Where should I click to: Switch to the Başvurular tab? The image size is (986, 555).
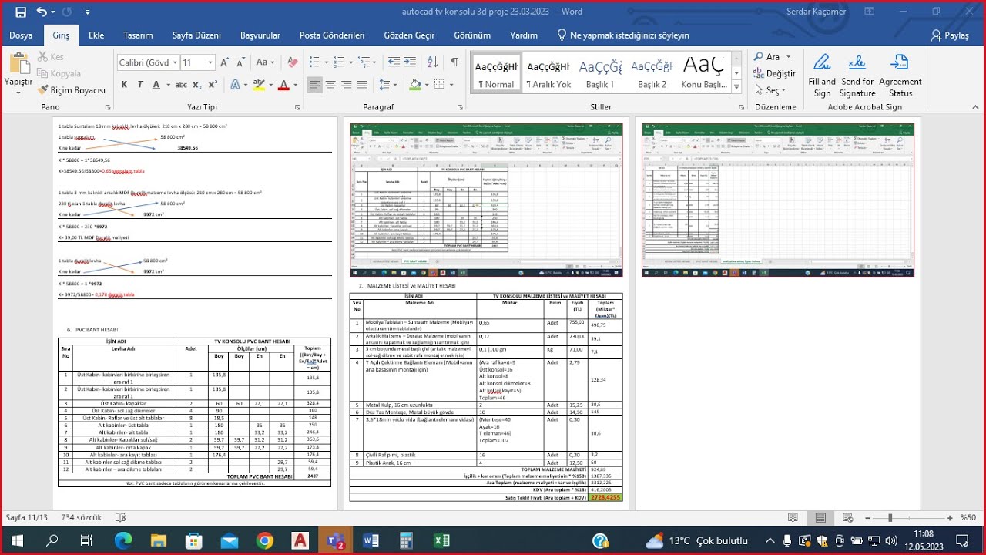[260, 35]
